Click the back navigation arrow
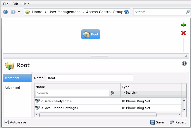This screenshot has height=128, width=191. [5, 12]
